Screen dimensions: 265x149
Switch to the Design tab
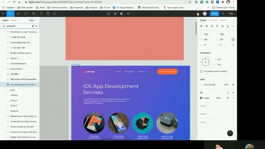pyautogui.click(x=203, y=20)
